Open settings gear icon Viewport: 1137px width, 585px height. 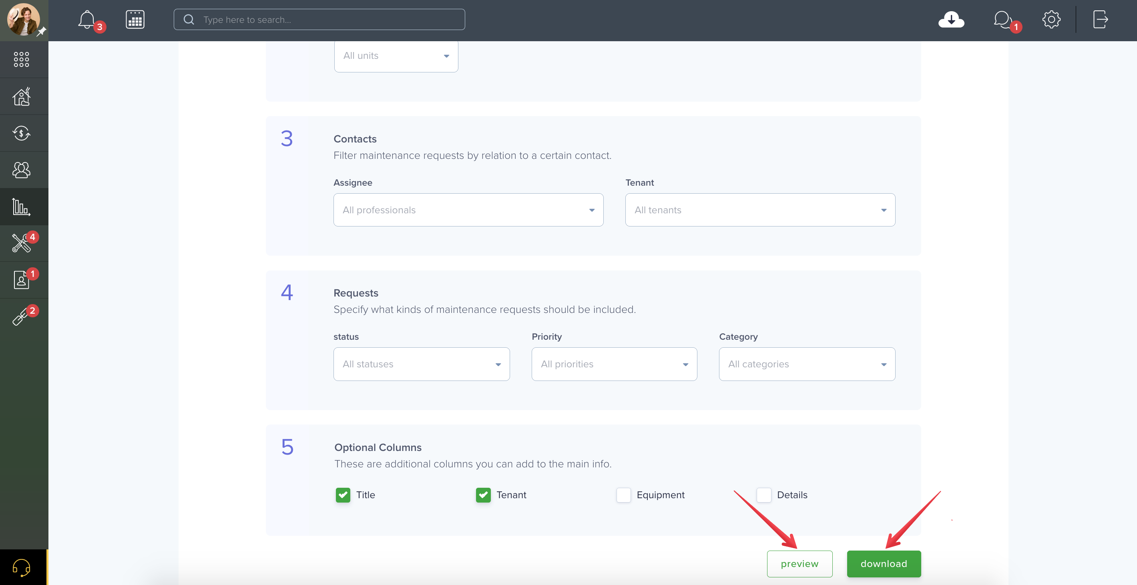1051,20
